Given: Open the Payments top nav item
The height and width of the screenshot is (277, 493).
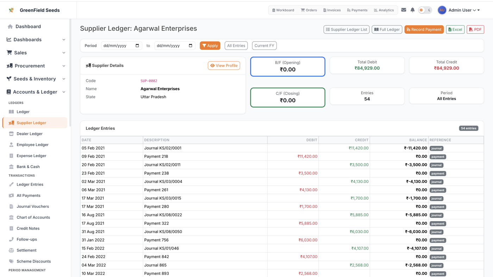Looking at the screenshot, I should (x=357, y=10).
